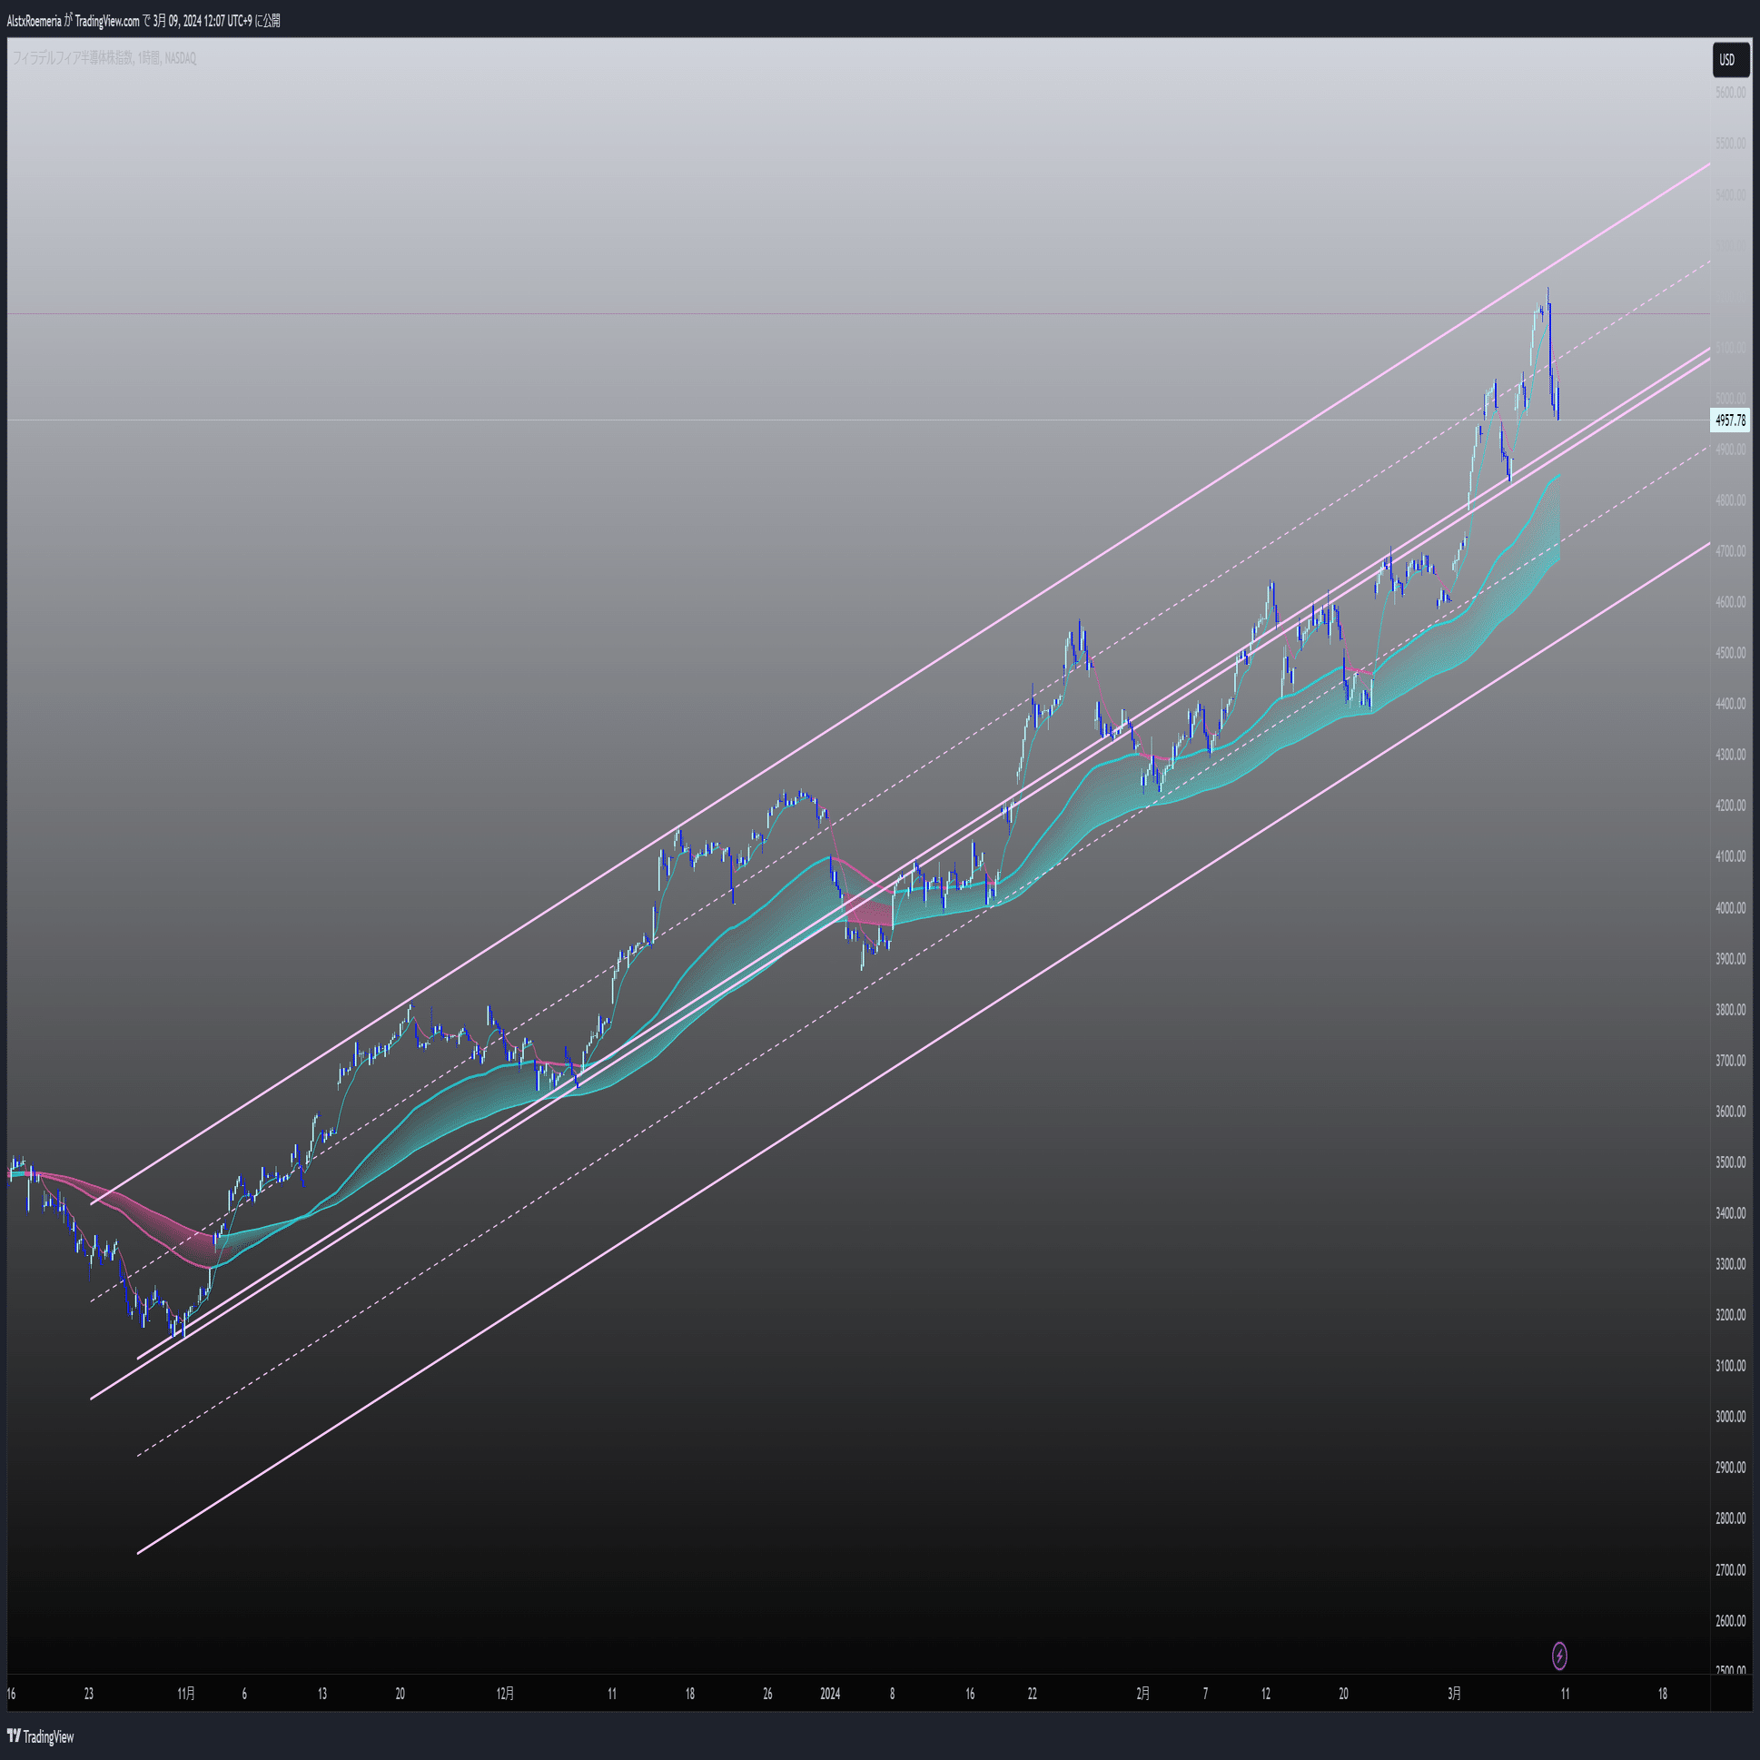Click the 3000.00 price scale label
1760x1760 pixels.
(1730, 1417)
